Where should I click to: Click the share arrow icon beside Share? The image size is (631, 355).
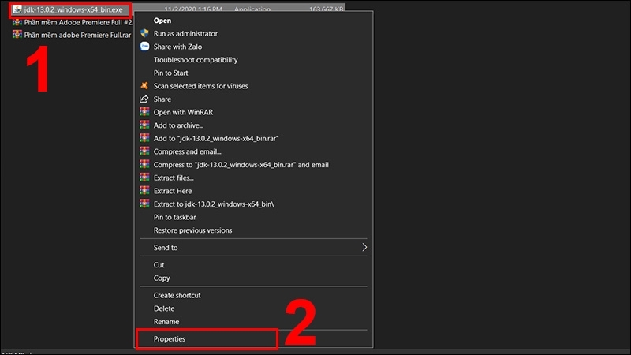pyautogui.click(x=144, y=99)
